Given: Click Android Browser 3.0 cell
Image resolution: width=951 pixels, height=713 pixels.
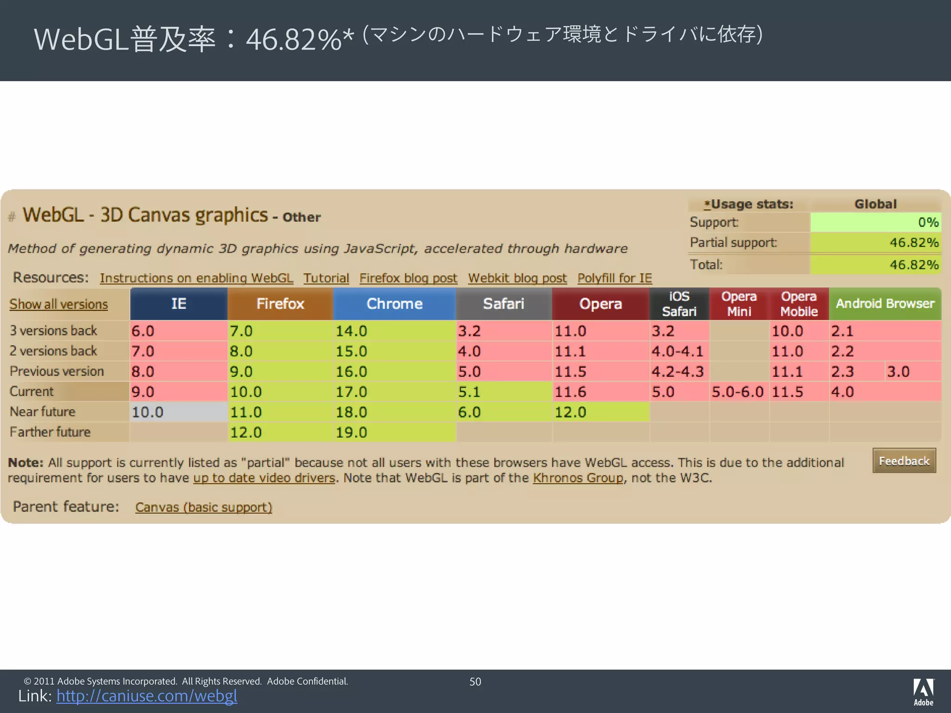Looking at the screenshot, I should (913, 371).
